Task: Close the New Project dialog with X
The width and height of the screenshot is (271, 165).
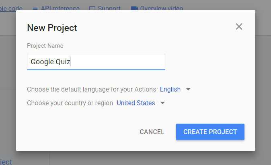Action: coord(239,26)
